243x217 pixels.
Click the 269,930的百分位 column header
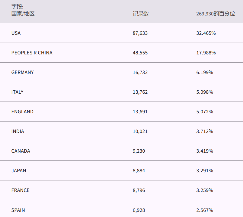[216, 14]
